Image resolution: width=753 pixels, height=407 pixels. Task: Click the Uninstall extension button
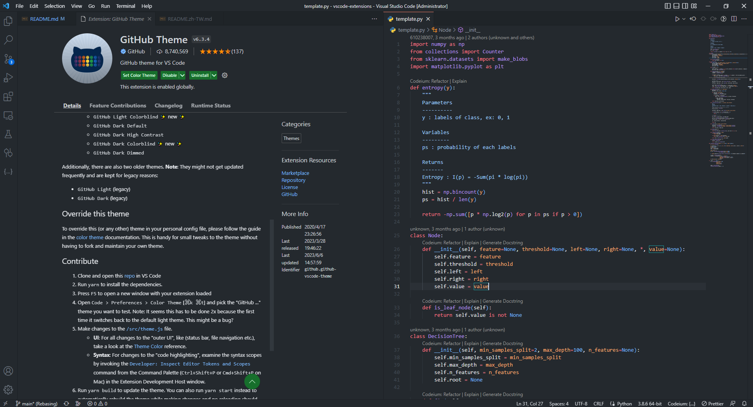200,75
